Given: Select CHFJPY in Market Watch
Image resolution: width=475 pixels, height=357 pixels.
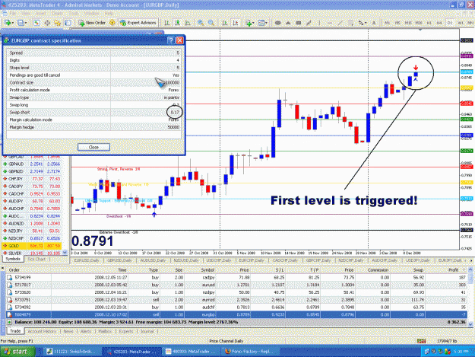Looking at the screenshot, I should pyautogui.click(x=31, y=179).
